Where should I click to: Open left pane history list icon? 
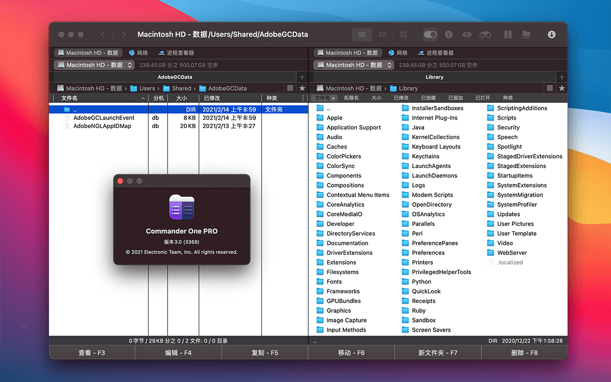pos(290,88)
